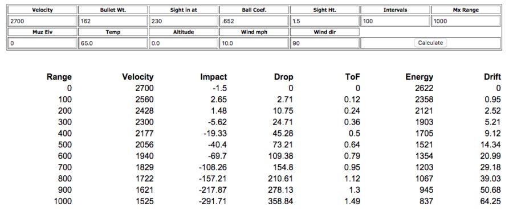Focus the Intervals field containing 100

(395, 21)
